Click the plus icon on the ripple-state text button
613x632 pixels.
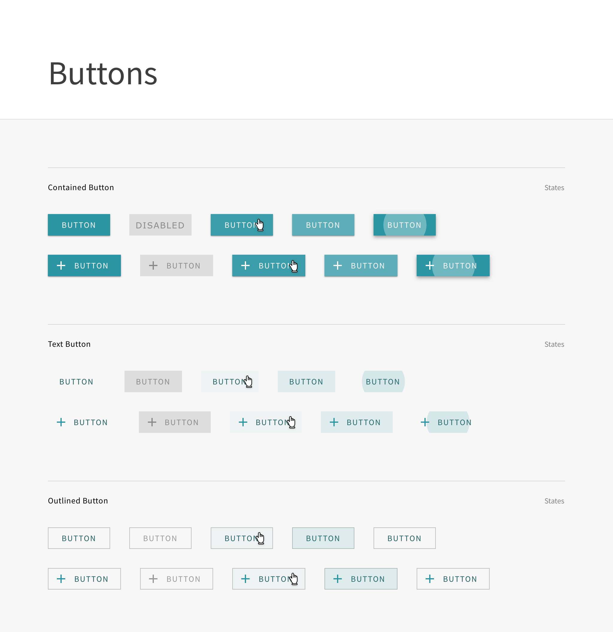point(425,422)
